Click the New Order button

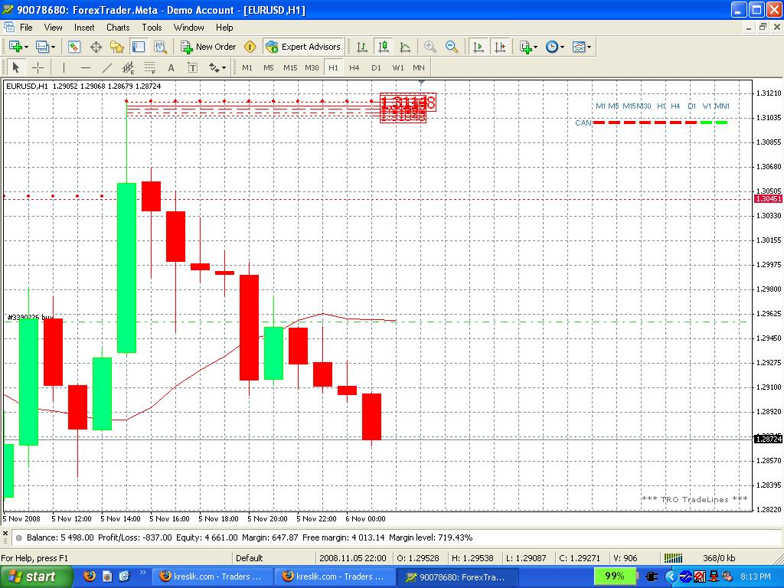pyautogui.click(x=208, y=47)
